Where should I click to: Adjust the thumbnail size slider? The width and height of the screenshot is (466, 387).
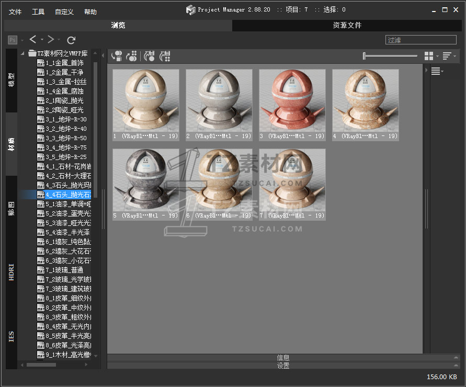[365, 56]
